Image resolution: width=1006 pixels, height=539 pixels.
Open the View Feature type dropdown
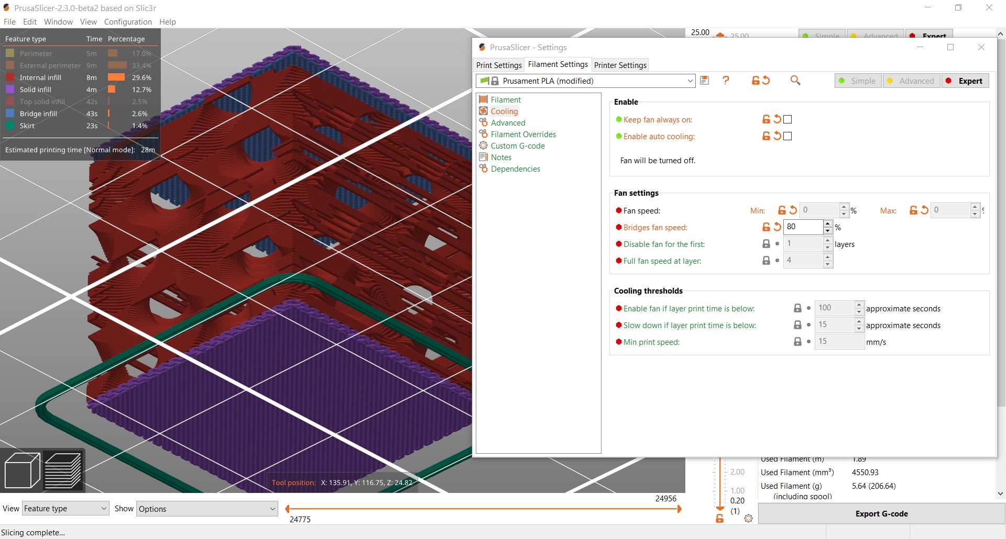point(65,509)
